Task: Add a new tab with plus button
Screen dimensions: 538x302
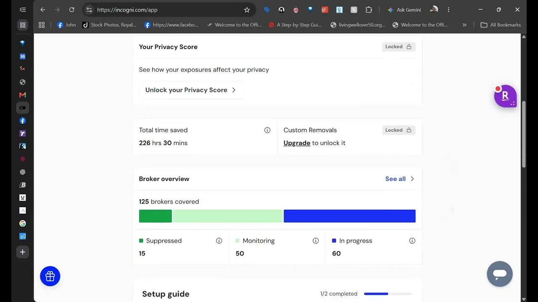Action: [x=23, y=252]
